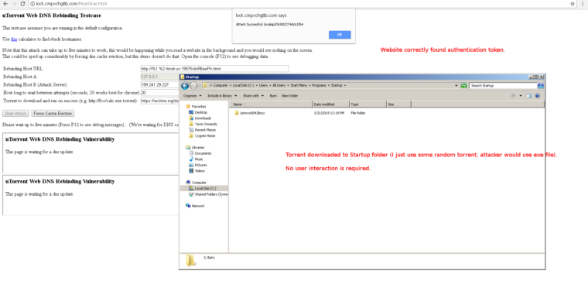
Task: Open the Pictures library
Action: (198, 165)
